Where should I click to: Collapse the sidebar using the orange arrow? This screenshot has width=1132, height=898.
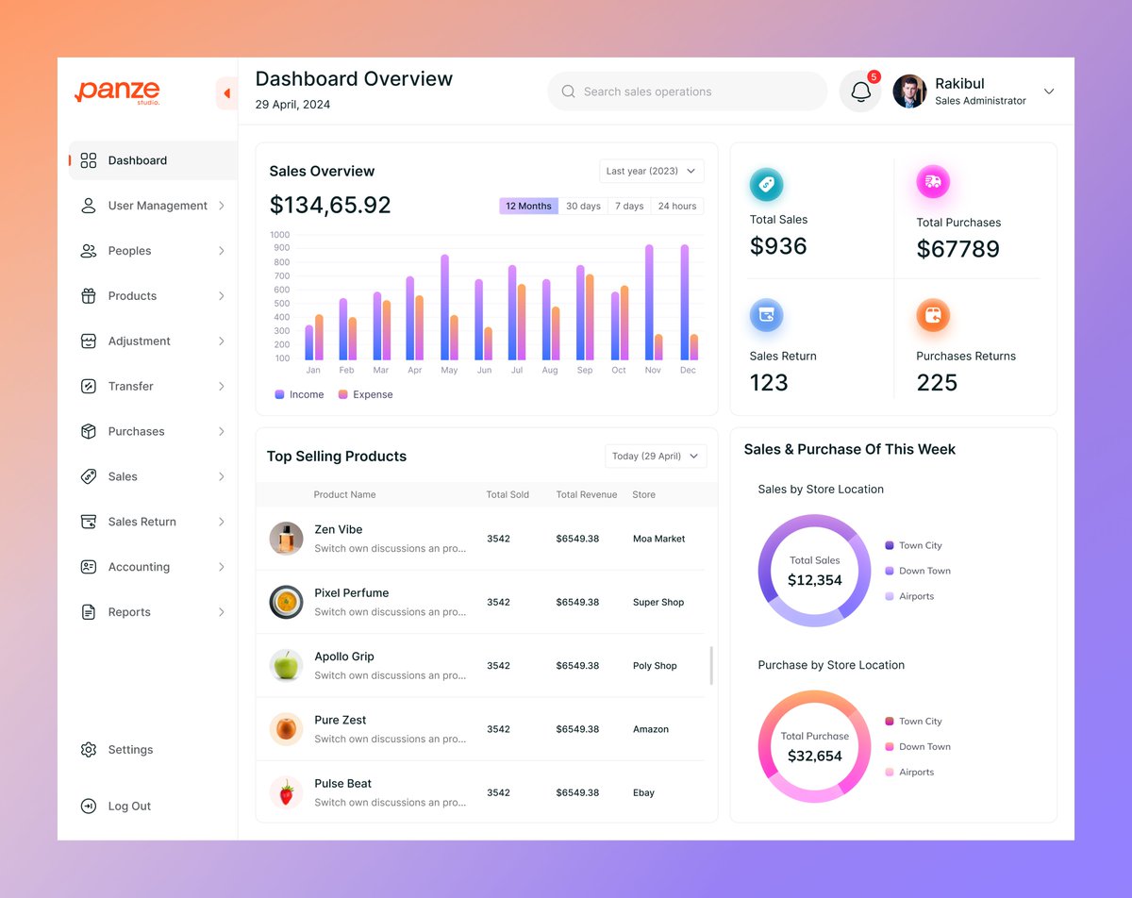[226, 93]
